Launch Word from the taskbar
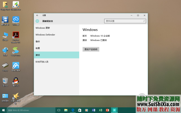The height and width of the screenshot is (113, 181). 94,110
